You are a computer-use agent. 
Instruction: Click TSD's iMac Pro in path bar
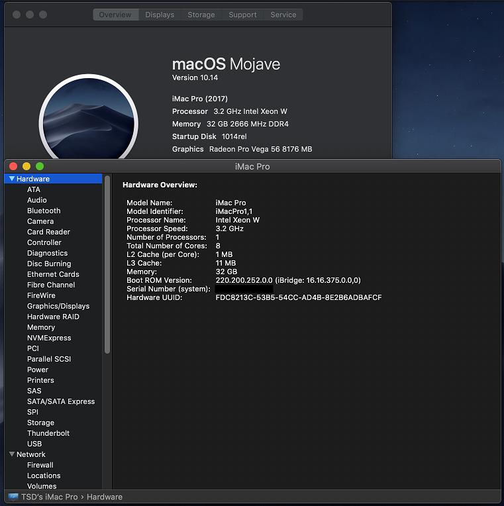point(50,497)
